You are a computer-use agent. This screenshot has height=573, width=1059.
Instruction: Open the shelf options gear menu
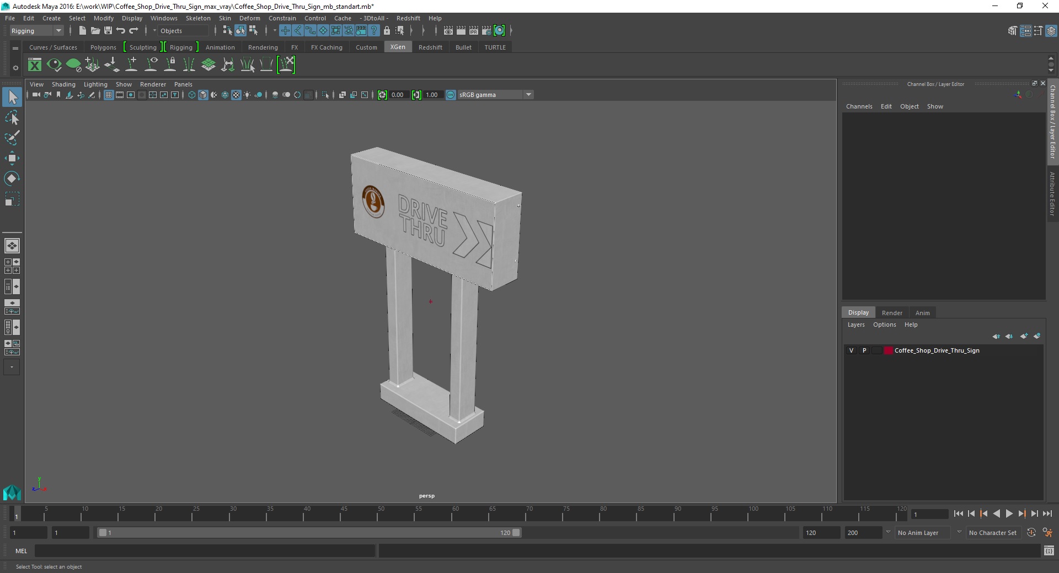point(15,68)
